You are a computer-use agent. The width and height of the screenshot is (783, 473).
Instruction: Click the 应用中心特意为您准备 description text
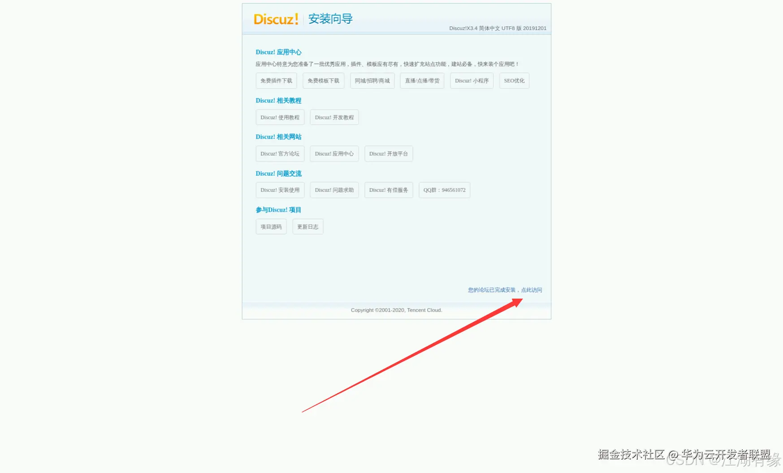tap(387, 64)
